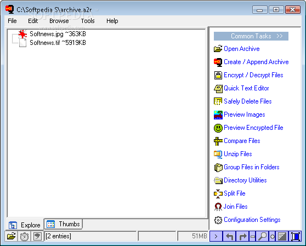Close the archive.a2r window
This screenshot has width=306, height=246.
click(293, 9)
